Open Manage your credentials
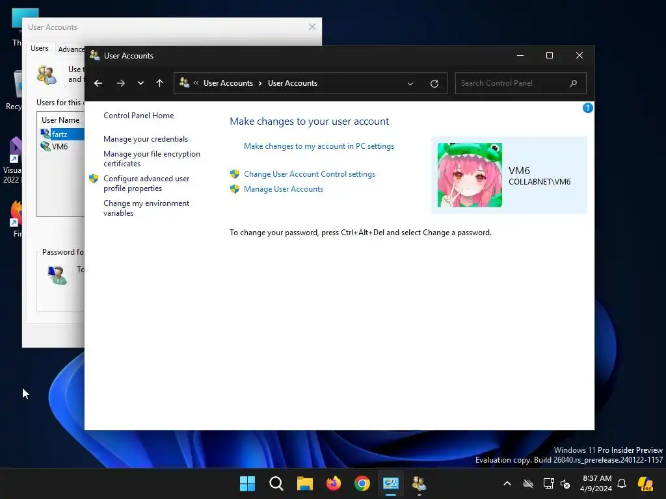Screen dimensions: 666x499 pyautogui.click(x=146, y=139)
